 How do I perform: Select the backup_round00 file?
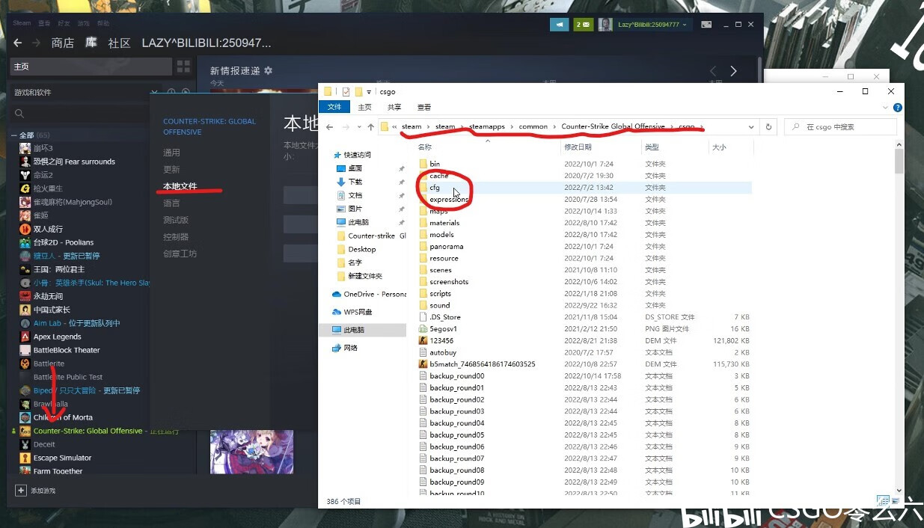(x=456, y=376)
